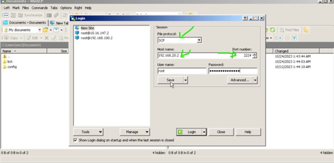The width and height of the screenshot is (334, 163).
Task: Click the Login dialog help question mark
Action: coord(245,18)
